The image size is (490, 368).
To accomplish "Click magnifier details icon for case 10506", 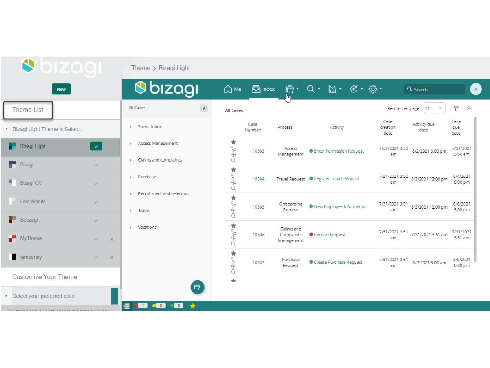I will [234, 244].
